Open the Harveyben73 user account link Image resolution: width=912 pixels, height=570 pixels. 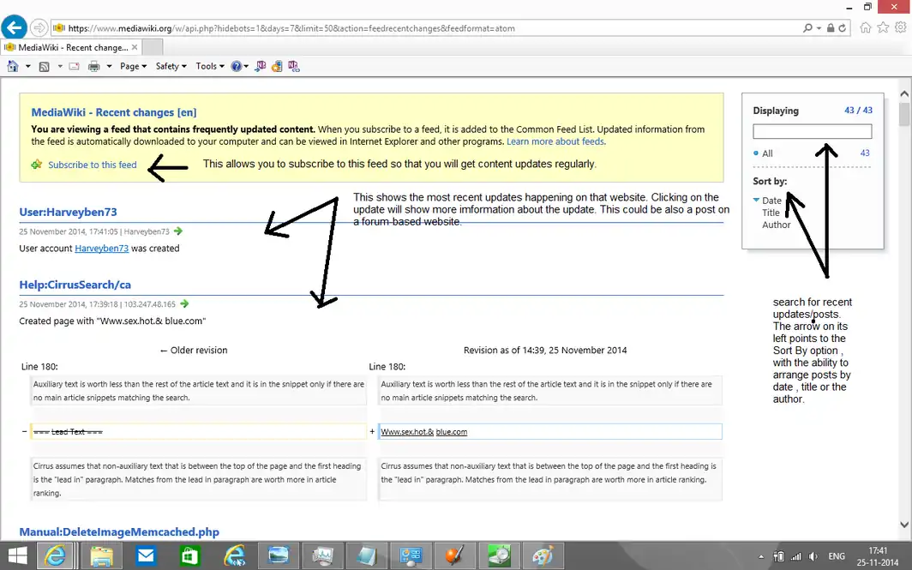pyautogui.click(x=101, y=249)
